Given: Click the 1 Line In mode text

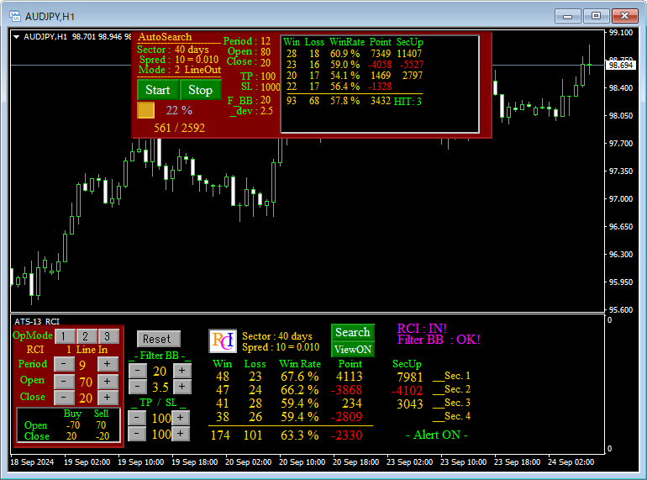Looking at the screenshot, I should pyautogui.click(x=87, y=350).
